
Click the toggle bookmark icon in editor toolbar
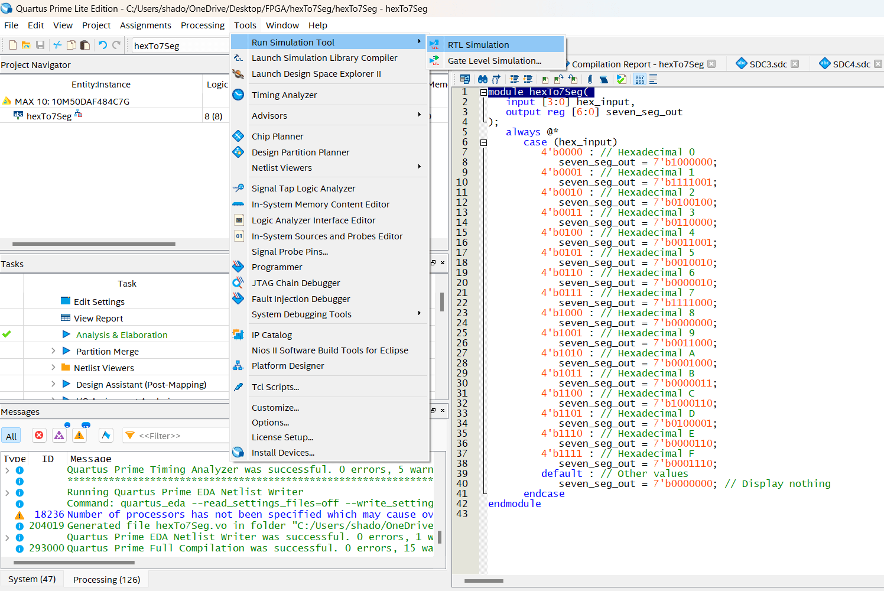[x=545, y=79]
